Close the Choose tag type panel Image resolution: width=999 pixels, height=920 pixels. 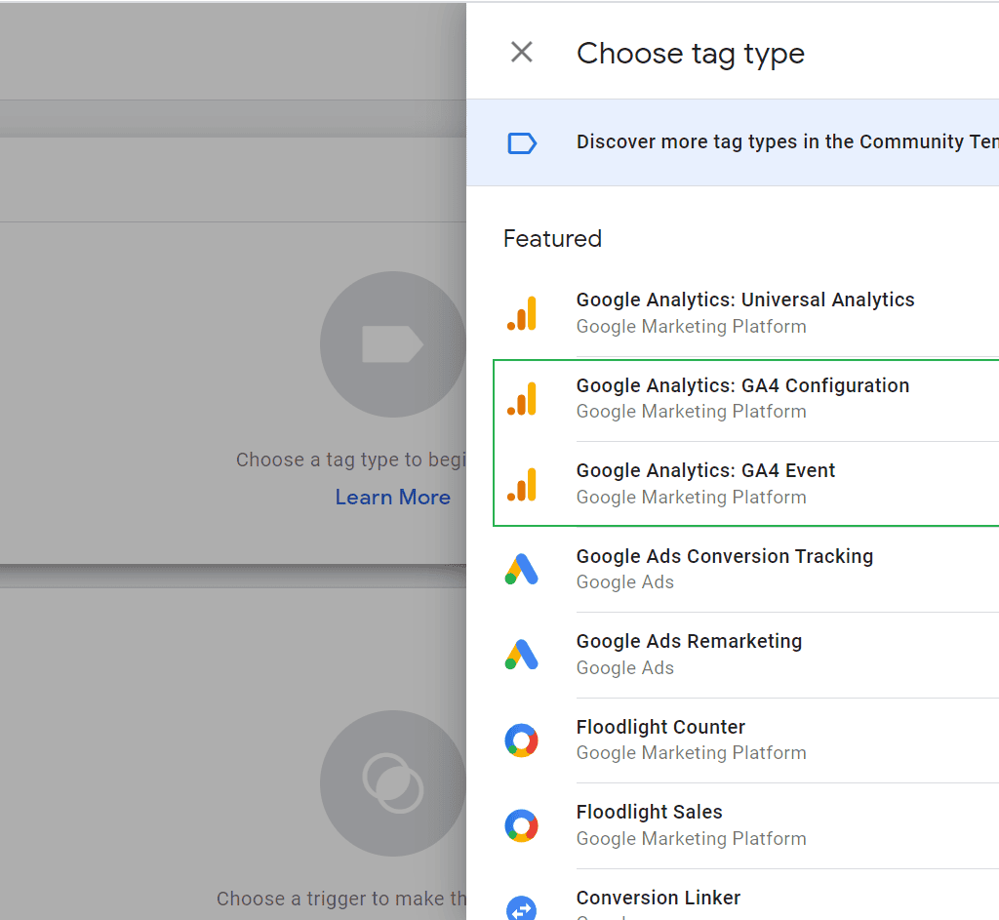click(522, 53)
